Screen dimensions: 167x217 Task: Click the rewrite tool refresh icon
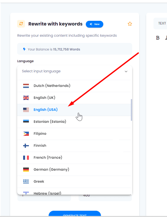(21, 24)
